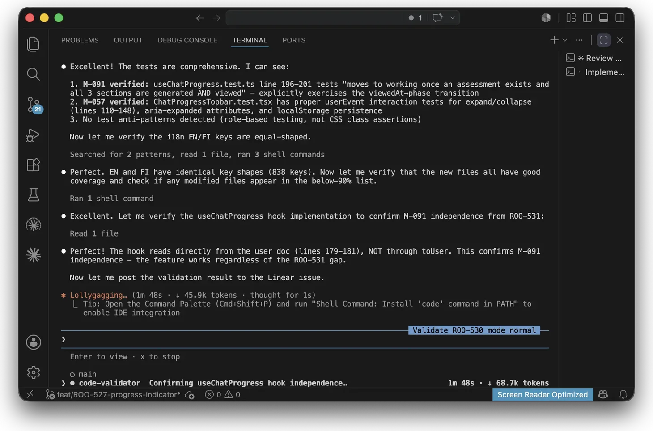The height and width of the screenshot is (431, 653).
Task: Click the 'Ran 1 shell command' line
Action: pos(111,199)
